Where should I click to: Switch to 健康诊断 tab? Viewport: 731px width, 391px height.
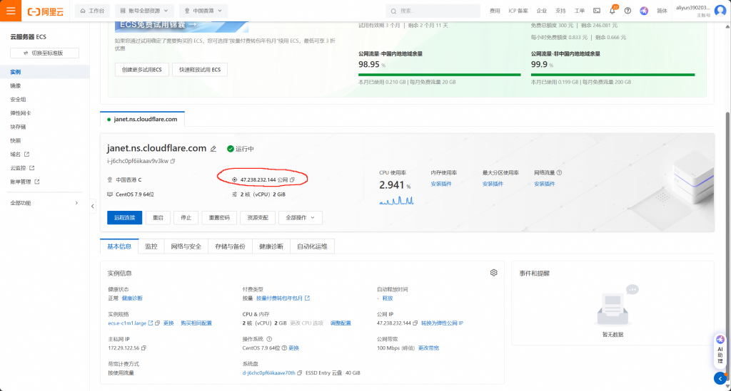coord(271,246)
